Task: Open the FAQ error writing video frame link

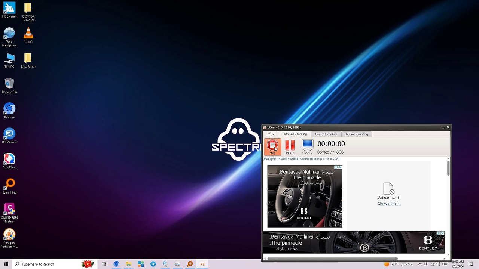Action: click(301, 159)
